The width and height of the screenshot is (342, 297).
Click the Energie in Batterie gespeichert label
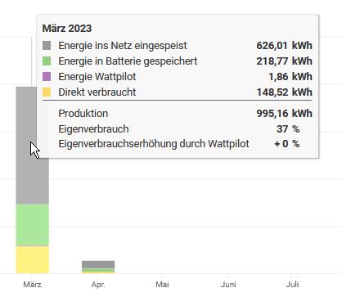click(x=128, y=61)
